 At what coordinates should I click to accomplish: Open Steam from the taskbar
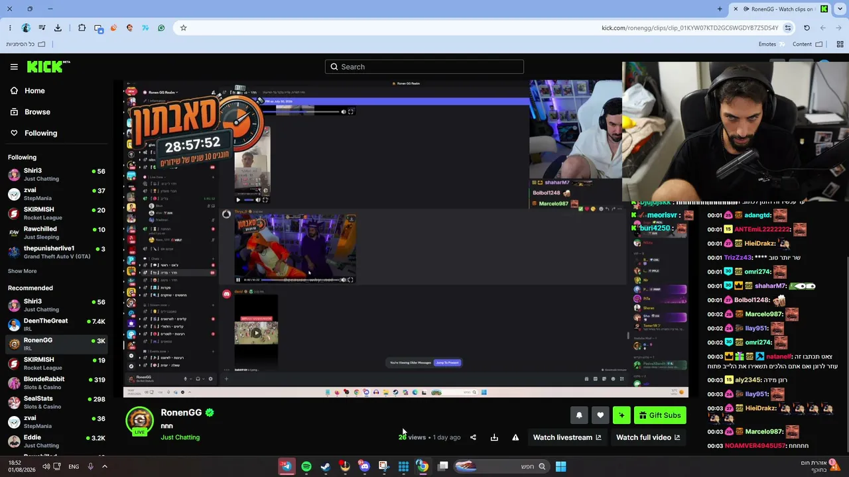tap(325, 466)
